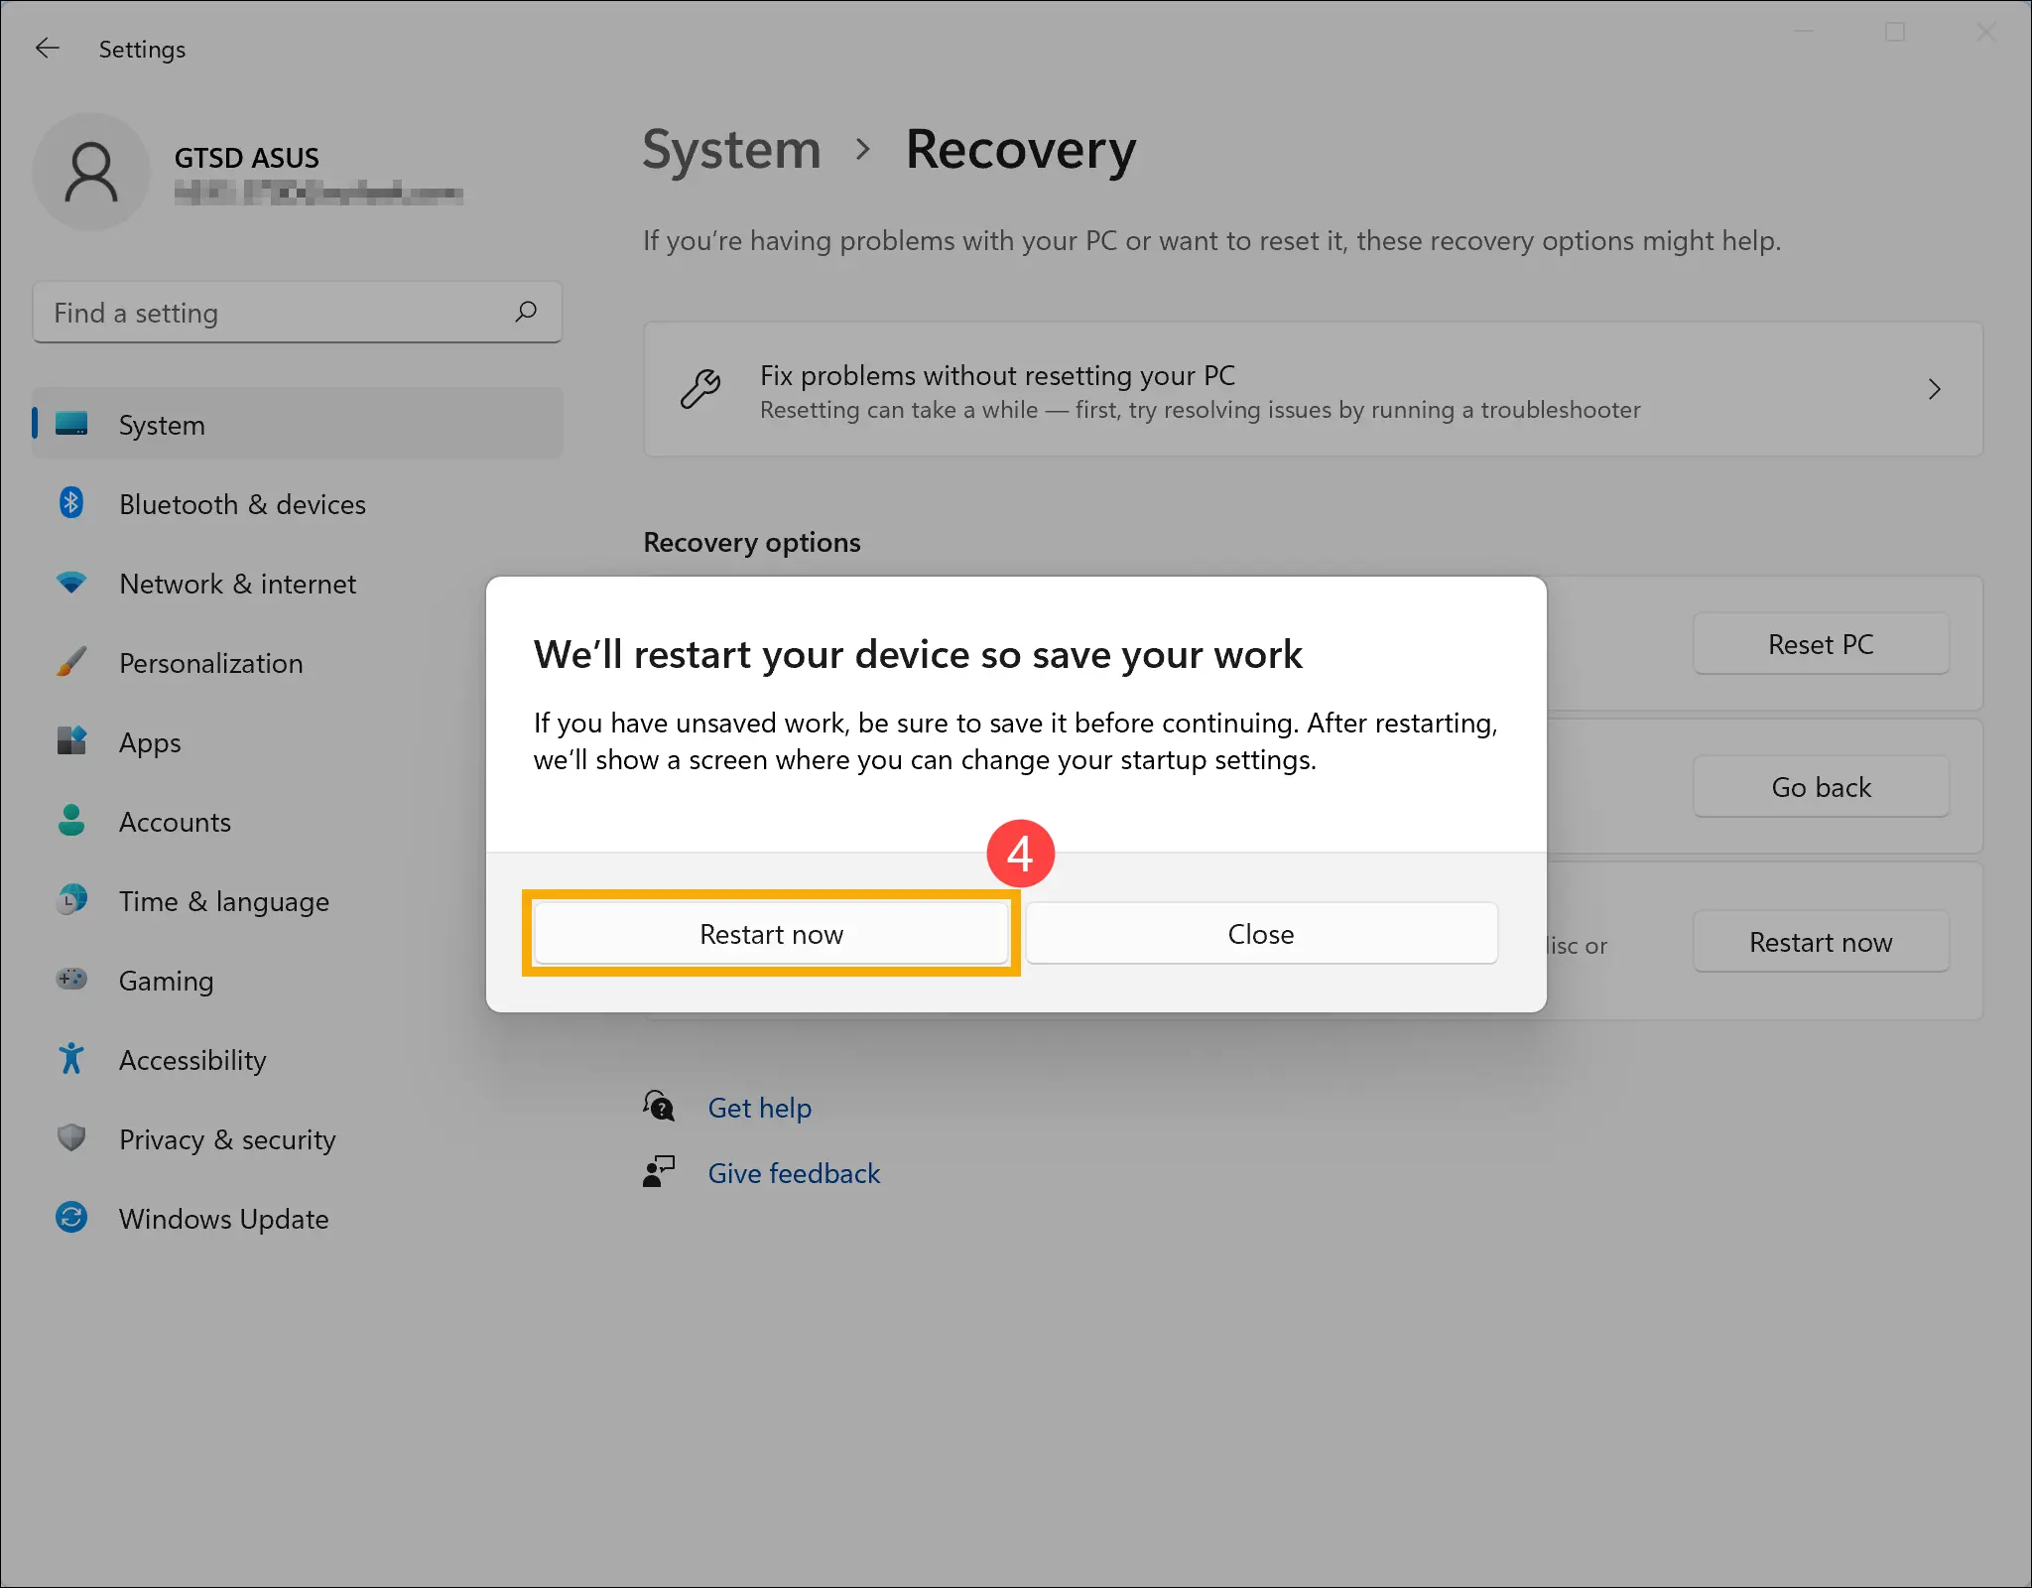The image size is (2032, 1588).
Task: Select Apps from the sidebar
Action: [x=149, y=742]
